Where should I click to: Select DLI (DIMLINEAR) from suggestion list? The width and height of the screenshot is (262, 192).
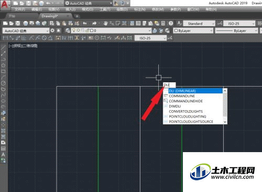tap(195, 91)
